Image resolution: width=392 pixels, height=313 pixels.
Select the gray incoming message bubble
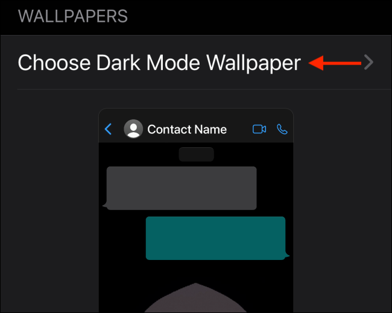click(x=182, y=188)
